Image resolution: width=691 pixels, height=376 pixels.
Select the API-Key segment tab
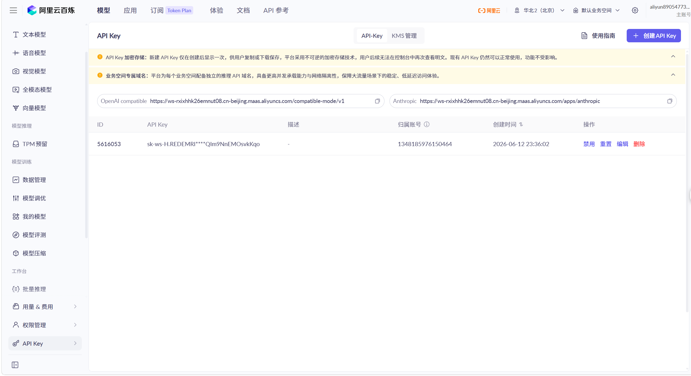tap(372, 36)
